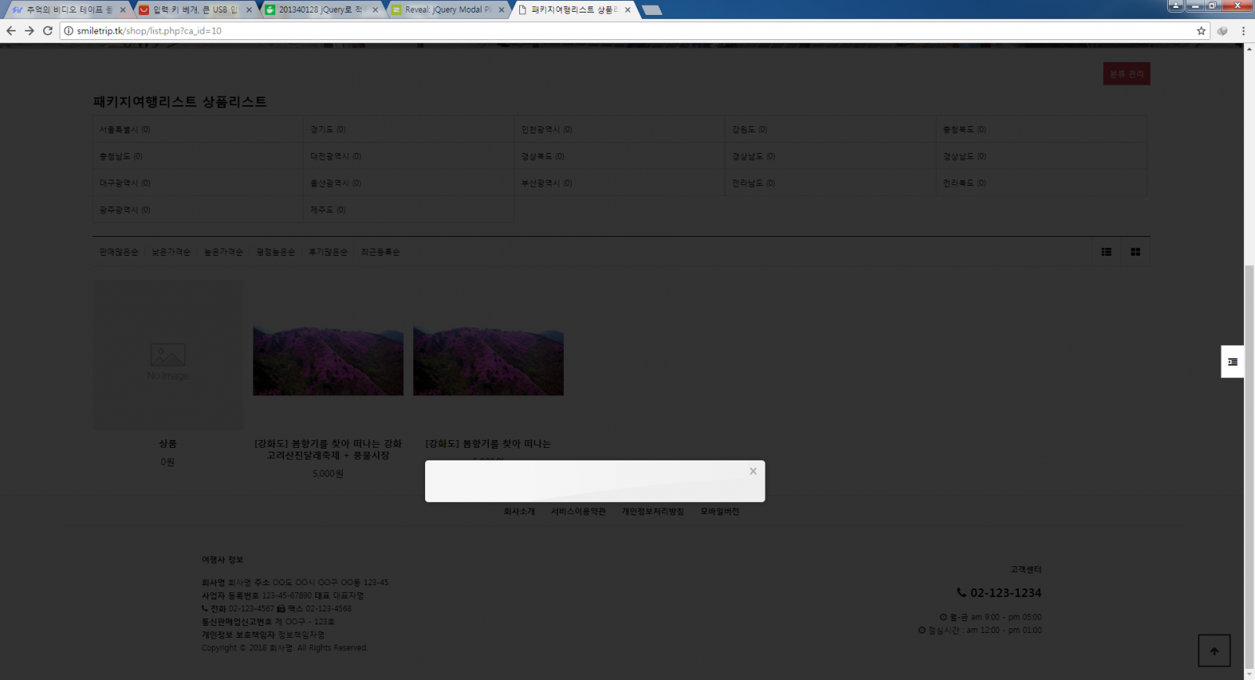Screen dimensions: 1255x680
Task: Open the No Image product thumbnail
Action: (168, 355)
